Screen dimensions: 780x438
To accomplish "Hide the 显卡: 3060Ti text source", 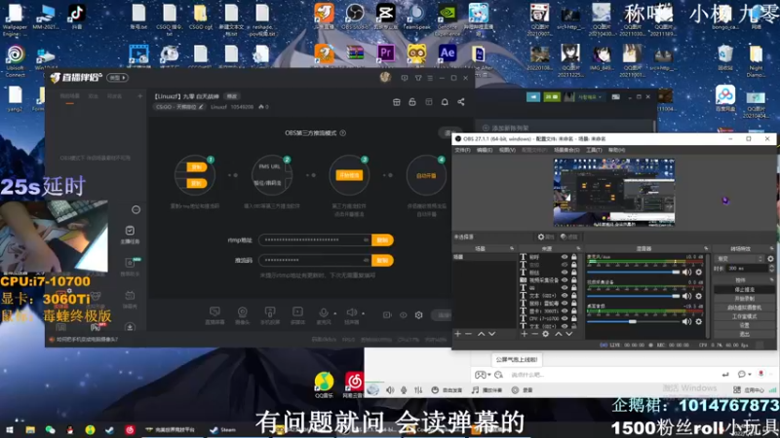I will point(565,310).
